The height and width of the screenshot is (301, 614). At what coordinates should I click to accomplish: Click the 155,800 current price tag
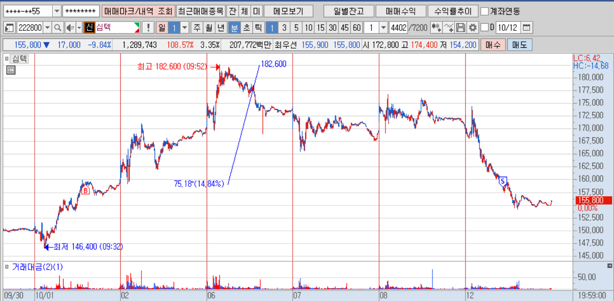tap(593, 200)
